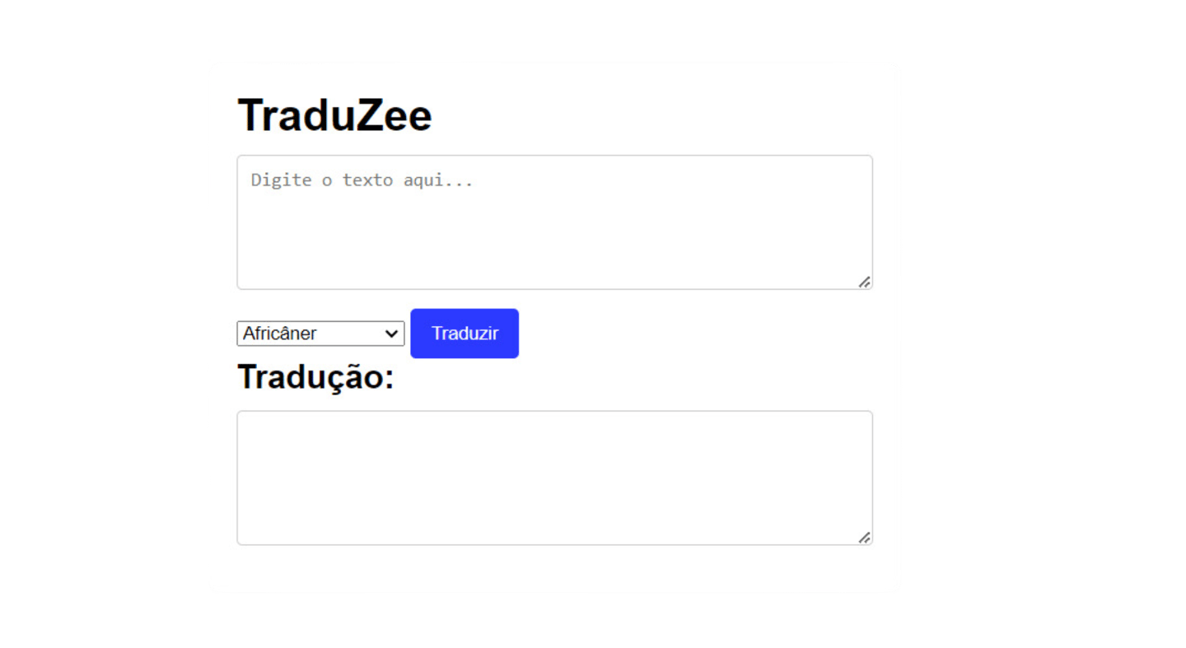
Task: Click the chevron arrow on the language selector
Action: (391, 333)
